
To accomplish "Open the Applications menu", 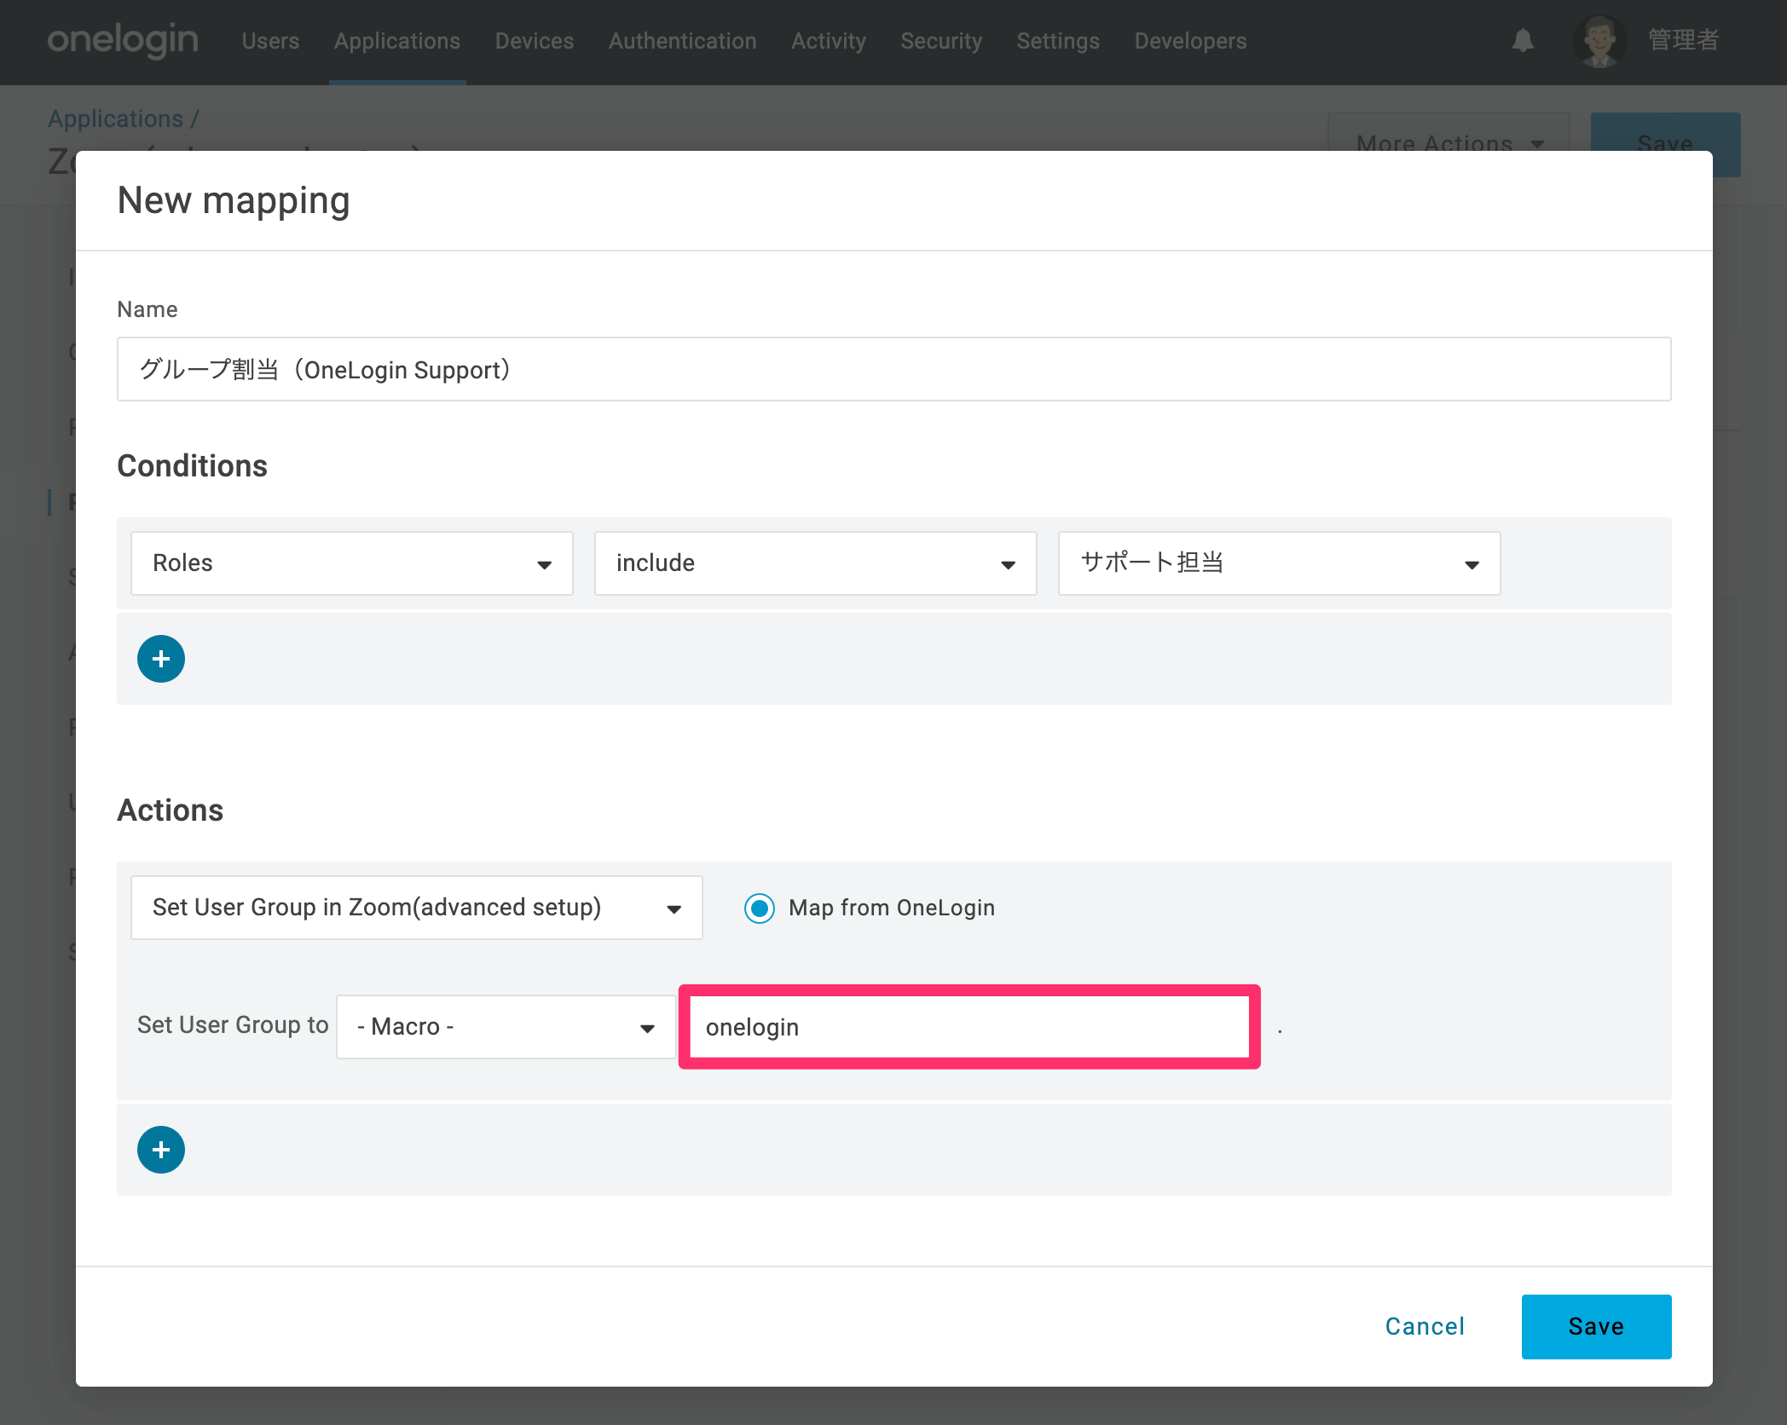I will click(x=397, y=41).
